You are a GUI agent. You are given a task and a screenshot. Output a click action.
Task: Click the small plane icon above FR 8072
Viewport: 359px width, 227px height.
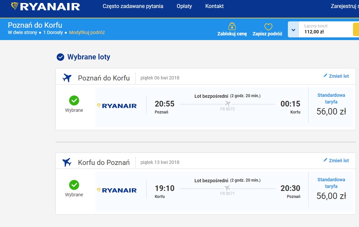[227, 104]
